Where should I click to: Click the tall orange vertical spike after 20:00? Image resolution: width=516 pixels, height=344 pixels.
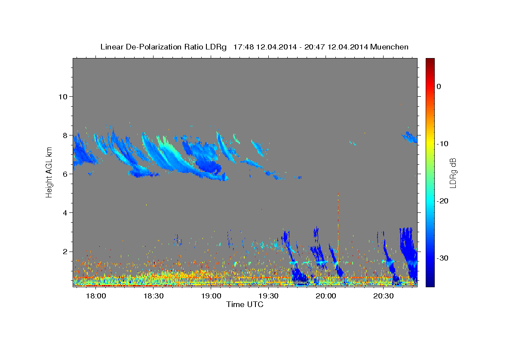(x=338, y=228)
